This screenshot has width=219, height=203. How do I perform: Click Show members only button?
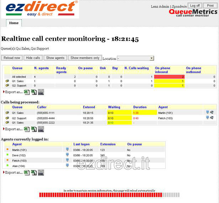click(85, 58)
